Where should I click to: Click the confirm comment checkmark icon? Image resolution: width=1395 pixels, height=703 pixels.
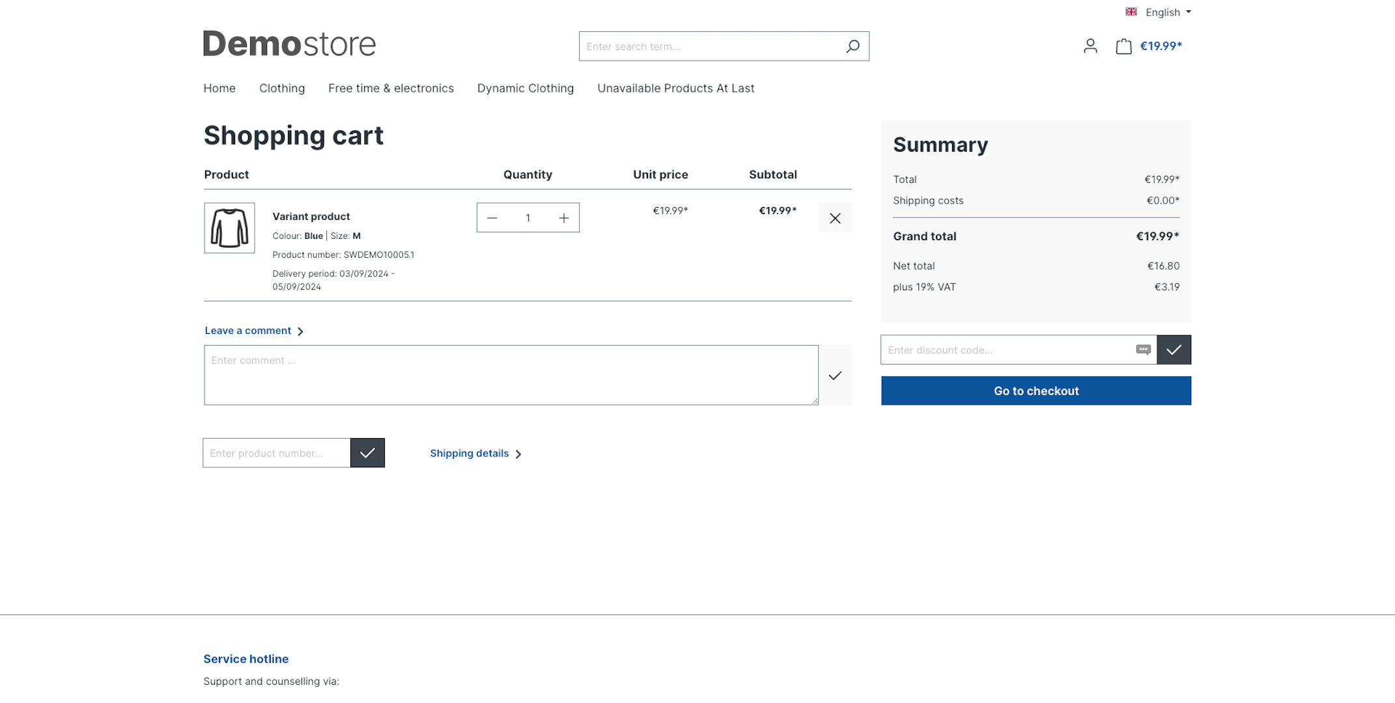pyautogui.click(x=834, y=375)
